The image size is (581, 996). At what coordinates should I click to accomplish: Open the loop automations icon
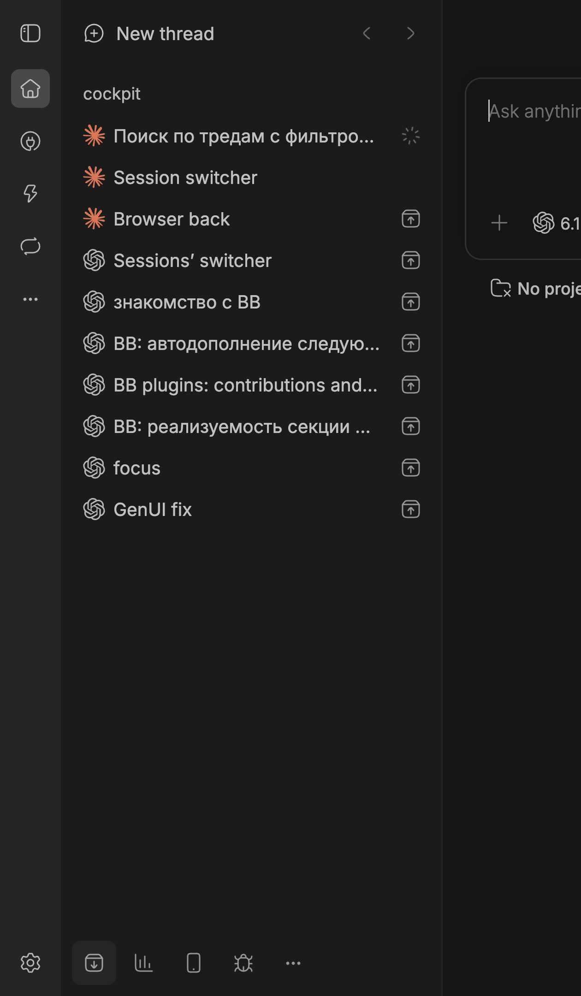point(30,246)
